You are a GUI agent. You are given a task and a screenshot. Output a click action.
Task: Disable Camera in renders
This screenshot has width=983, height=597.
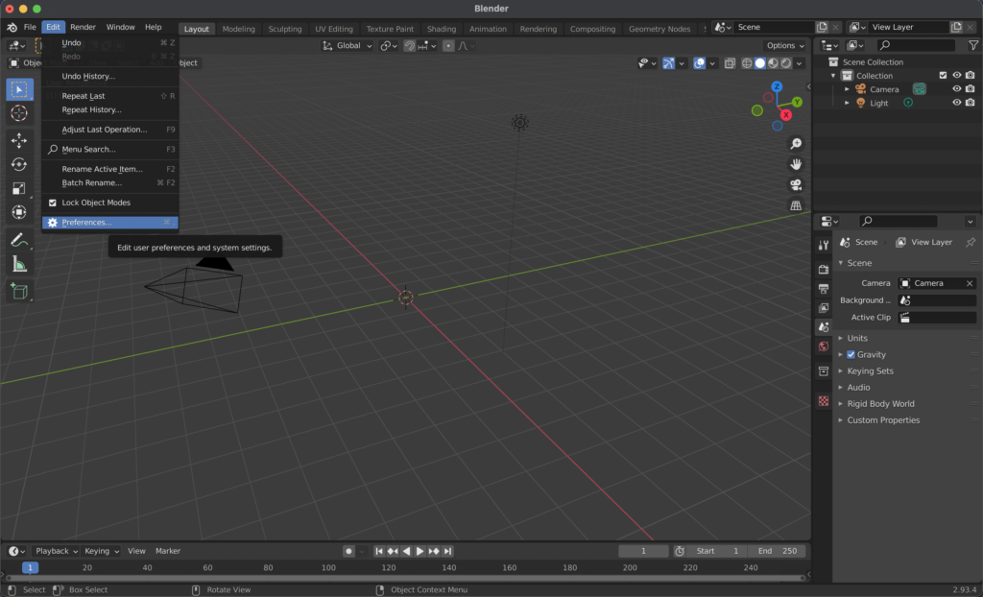click(x=970, y=89)
